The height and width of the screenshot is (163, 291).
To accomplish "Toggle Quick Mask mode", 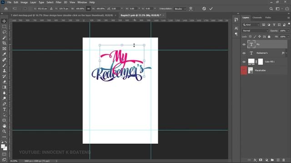I will tap(4, 154).
